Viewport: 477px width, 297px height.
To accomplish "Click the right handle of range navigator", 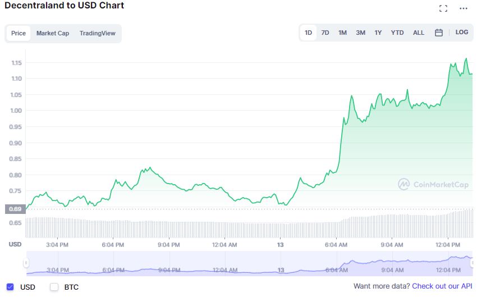I will (473, 263).
